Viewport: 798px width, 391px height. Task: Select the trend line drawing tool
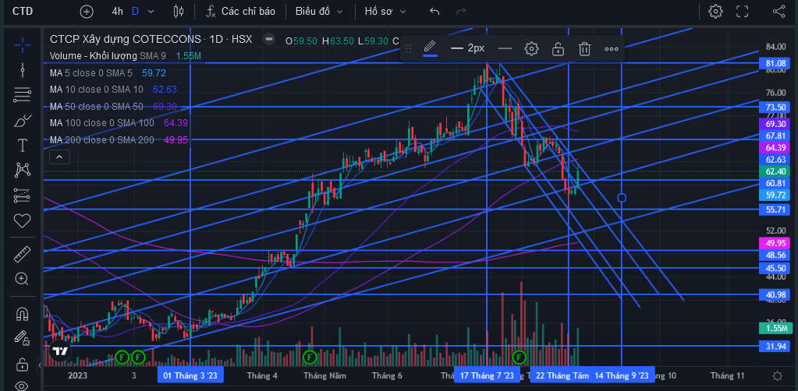coord(23,69)
